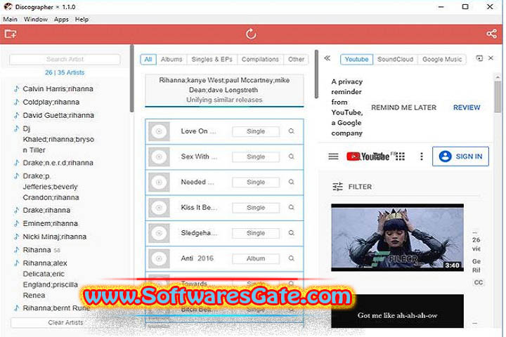Click disc cover icon of Kiss It Be release

click(x=159, y=208)
